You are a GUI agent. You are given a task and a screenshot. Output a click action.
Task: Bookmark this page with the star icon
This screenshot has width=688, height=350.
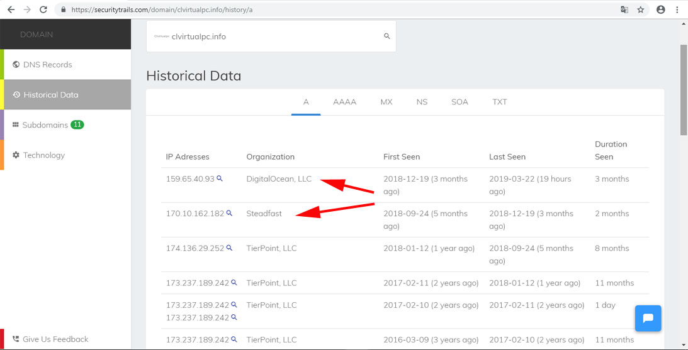(641, 10)
